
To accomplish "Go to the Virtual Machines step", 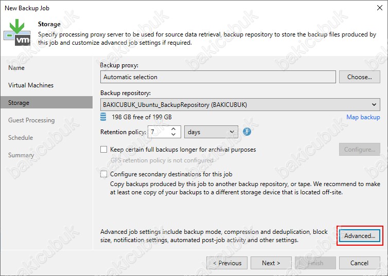I will (x=31, y=85).
